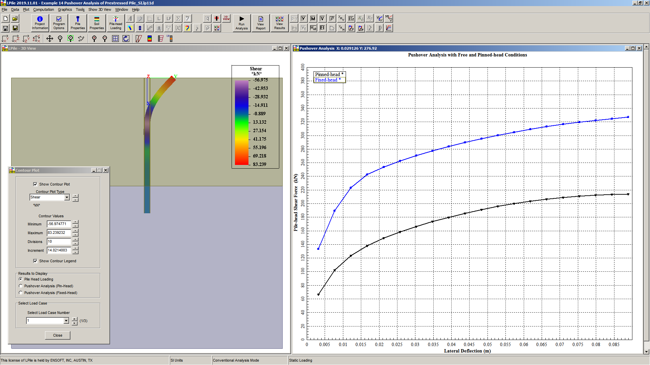Image resolution: width=650 pixels, height=365 pixels.
Task: Click the scale factor slider icon labeled 1.0
Action: point(170,39)
